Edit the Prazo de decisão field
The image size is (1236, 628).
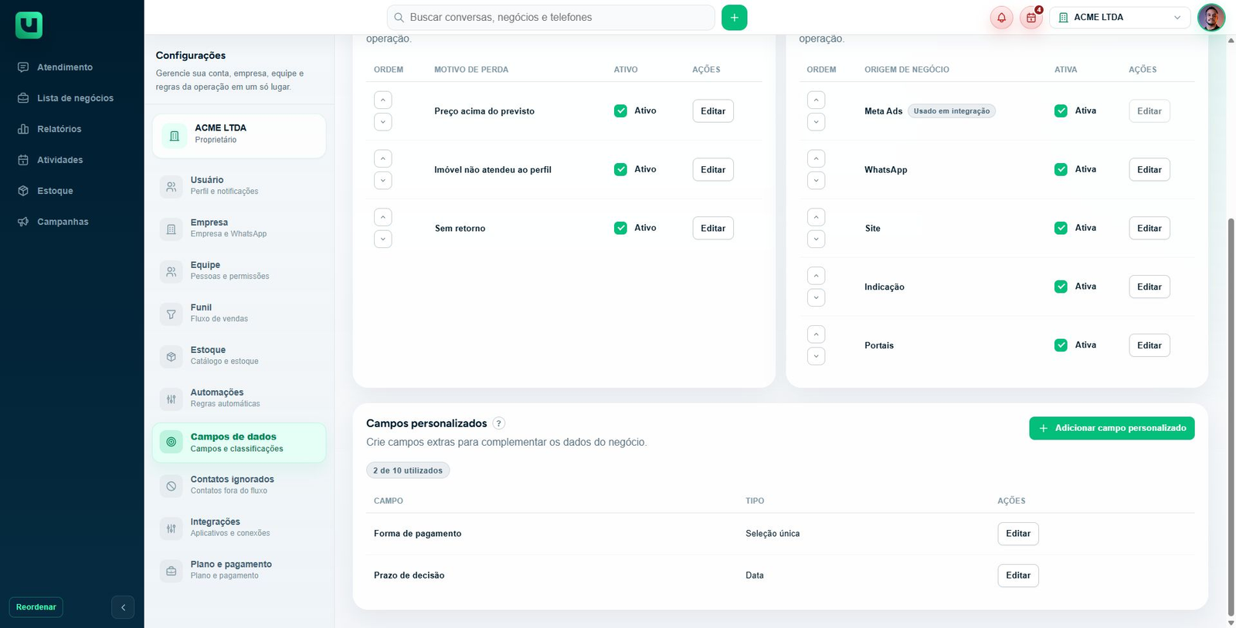1018,575
